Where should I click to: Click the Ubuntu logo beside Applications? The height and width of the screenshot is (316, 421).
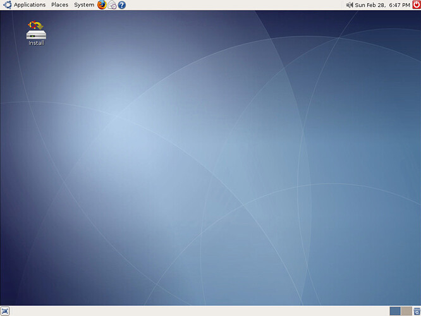click(6, 5)
